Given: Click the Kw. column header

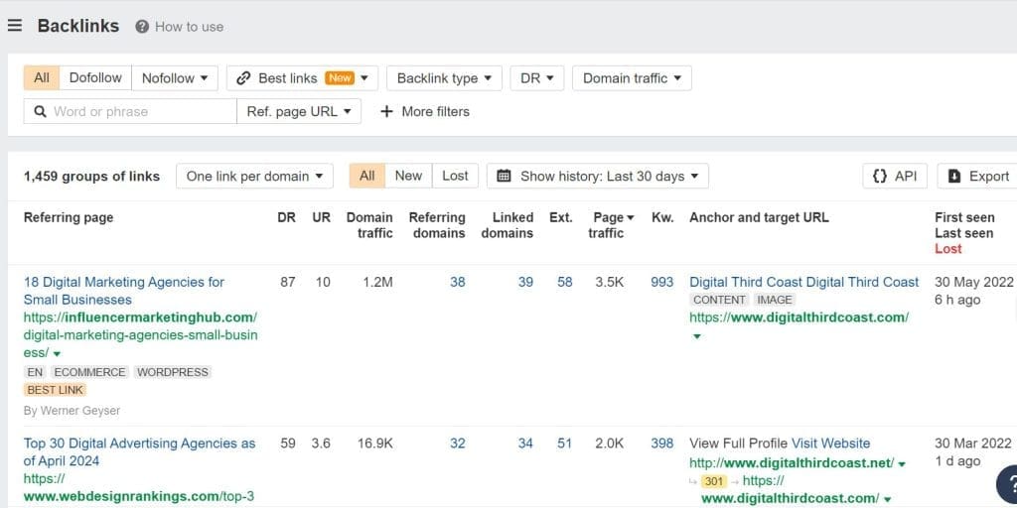Looking at the screenshot, I should [x=662, y=217].
